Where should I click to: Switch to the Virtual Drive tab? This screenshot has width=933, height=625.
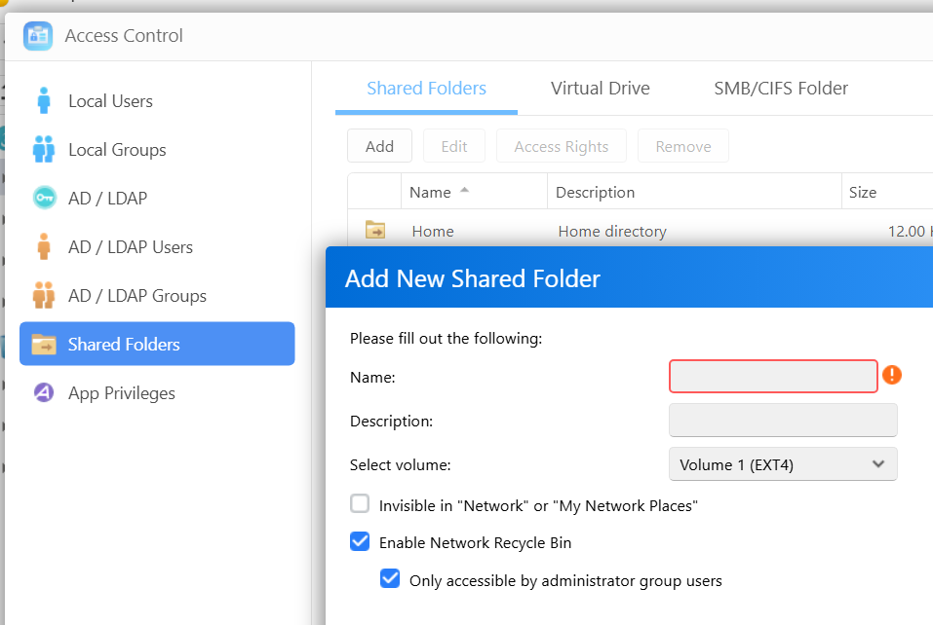pos(600,89)
